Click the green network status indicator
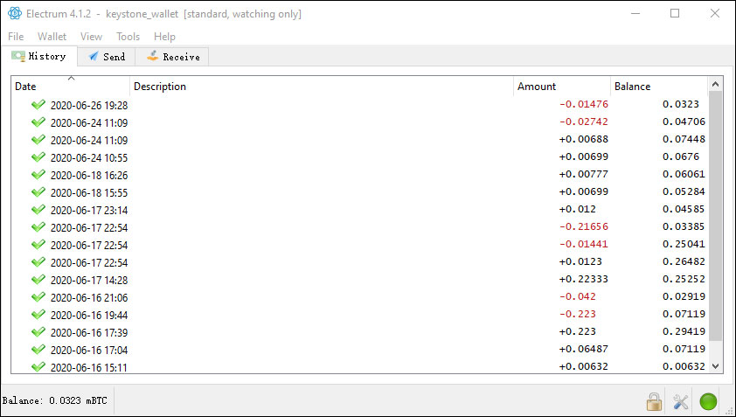The height and width of the screenshot is (417, 736). point(708,402)
